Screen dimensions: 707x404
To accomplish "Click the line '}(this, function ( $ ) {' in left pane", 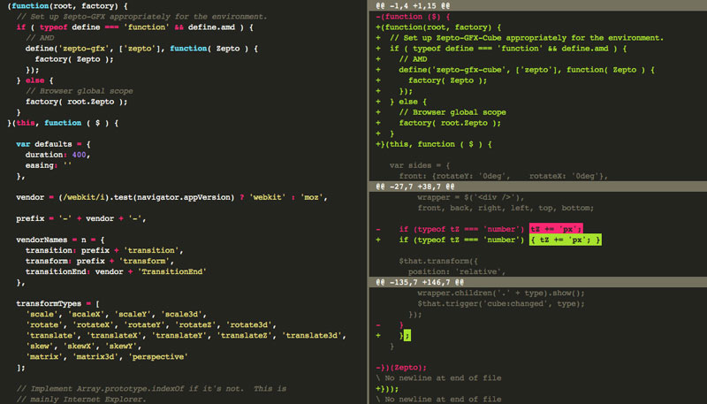I will click(x=63, y=123).
